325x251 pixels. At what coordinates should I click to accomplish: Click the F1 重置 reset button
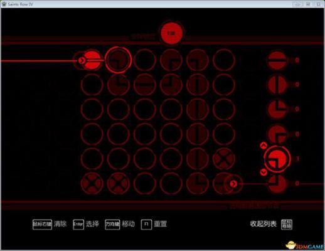[154, 225]
